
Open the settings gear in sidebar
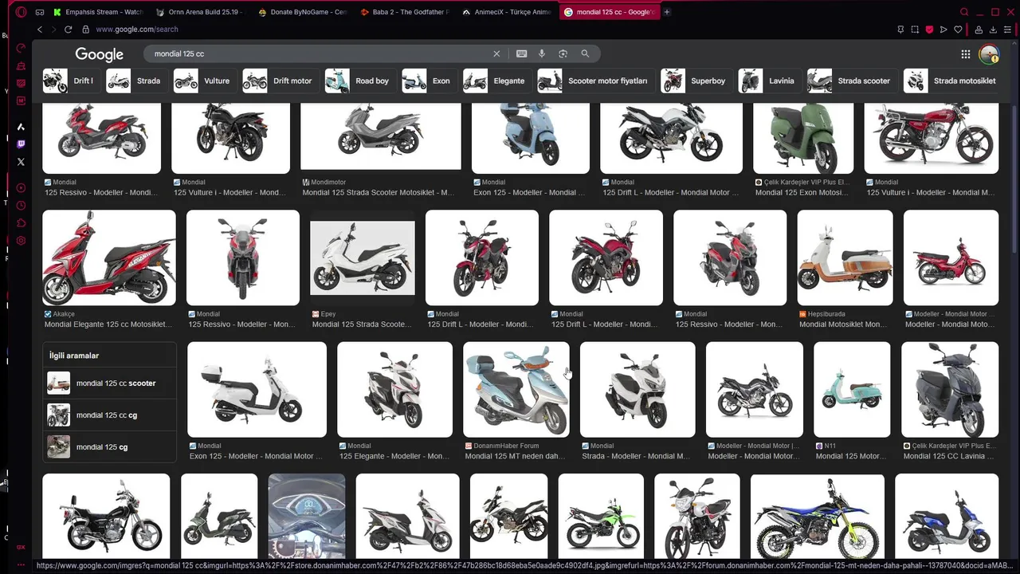(21, 241)
